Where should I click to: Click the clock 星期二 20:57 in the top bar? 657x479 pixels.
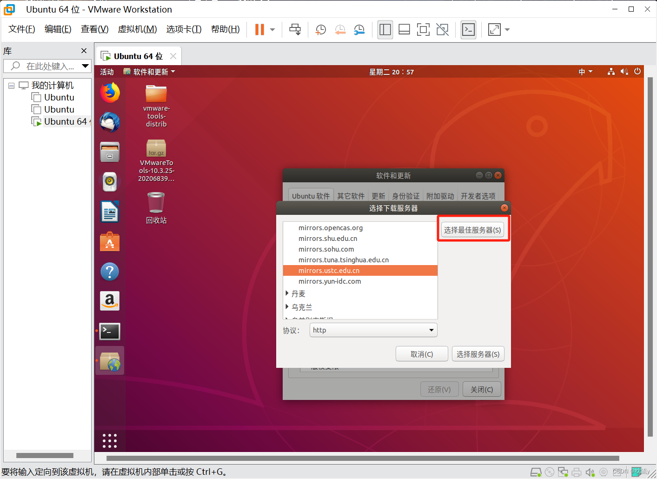(392, 72)
